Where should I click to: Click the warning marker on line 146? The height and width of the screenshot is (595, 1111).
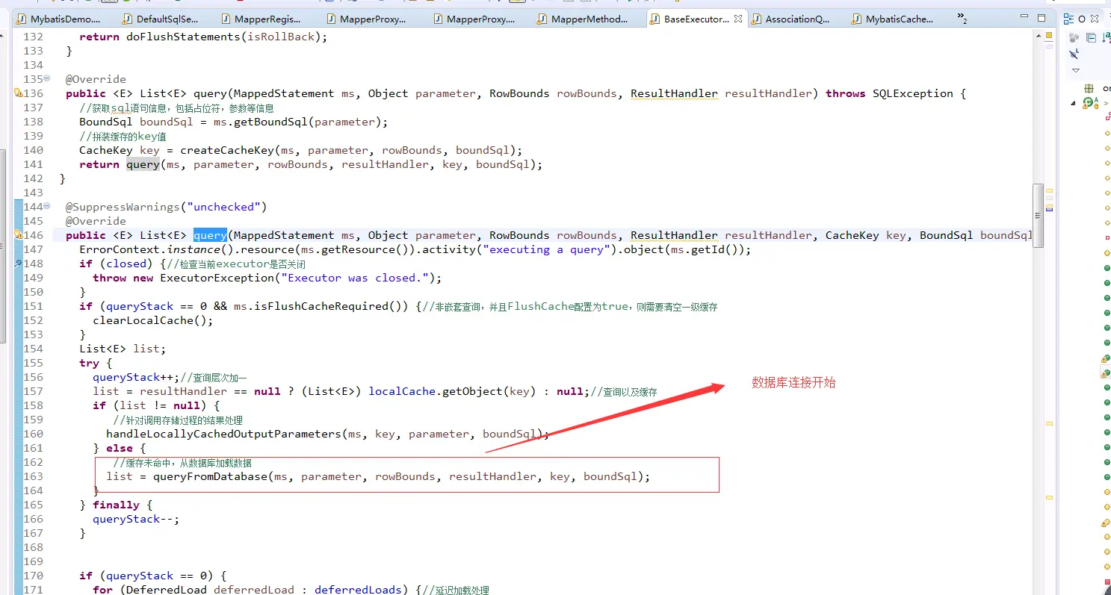click(18, 235)
